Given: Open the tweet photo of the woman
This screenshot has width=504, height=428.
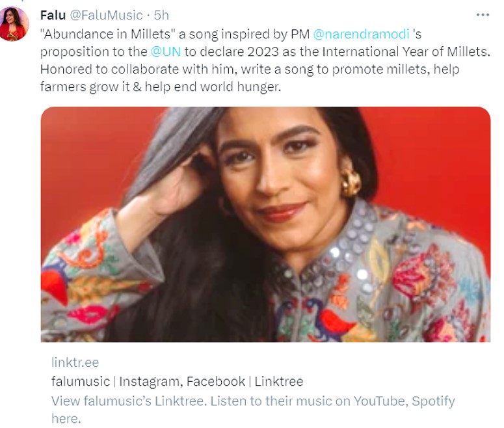Looking at the screenshot, I should pyautogui.click(x=265, y=224).
